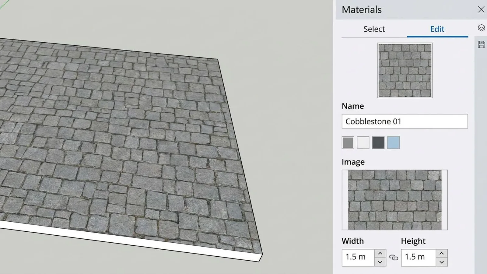The height and width of the screenshot is (274, 487).
Task: Toggle the width-height aspect ratio link
Action: (394, 258)
